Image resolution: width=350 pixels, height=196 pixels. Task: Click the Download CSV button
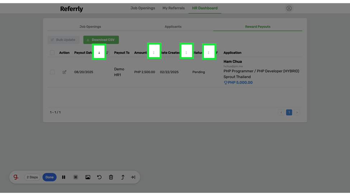(x=101, y=40)
